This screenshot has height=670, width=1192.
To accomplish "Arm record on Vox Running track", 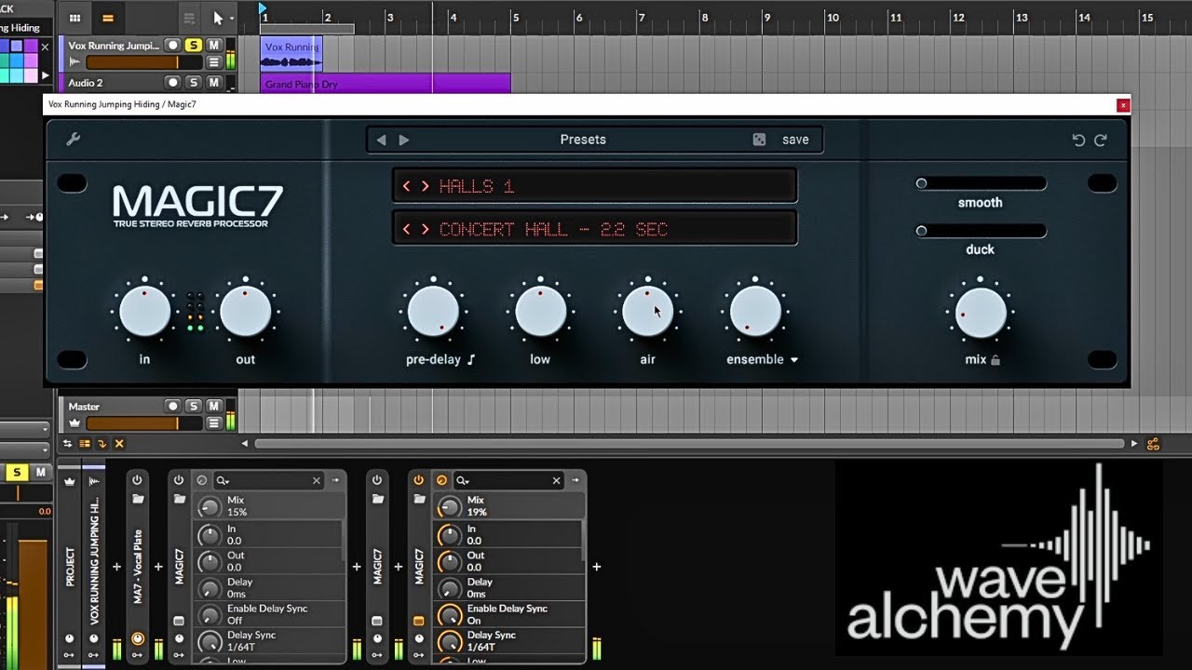I will [x=172, y=46].
